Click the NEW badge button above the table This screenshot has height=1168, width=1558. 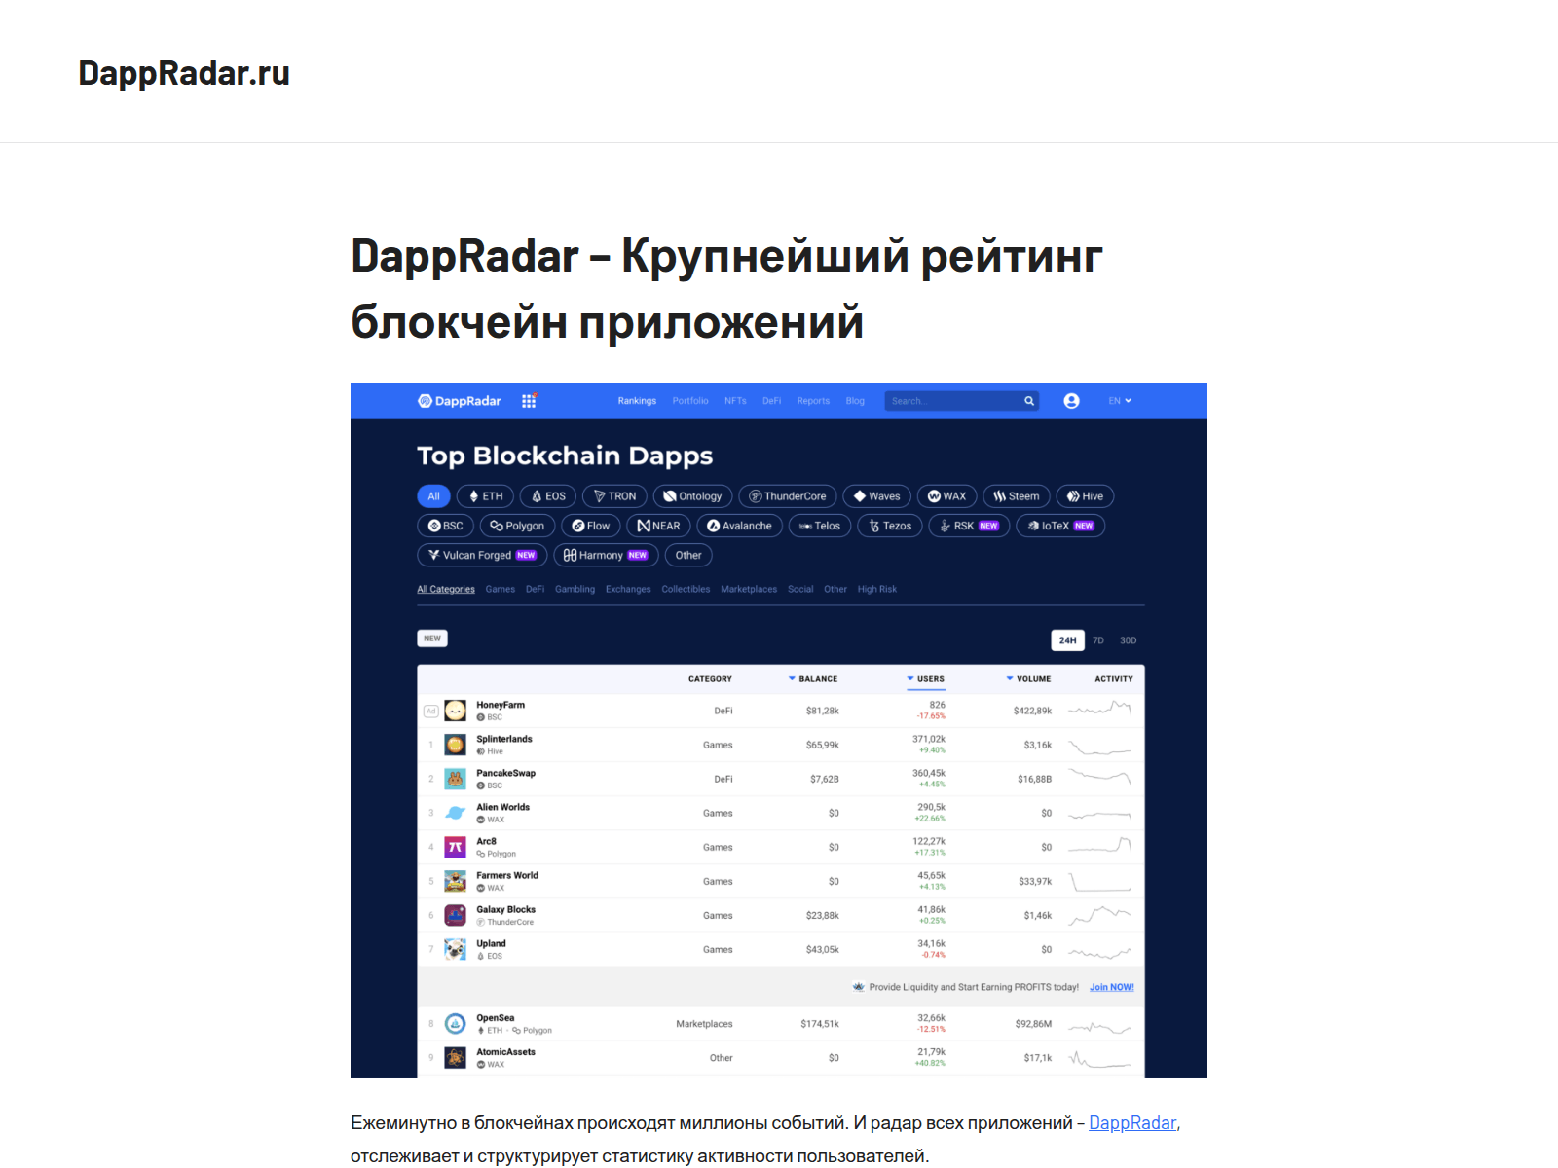pyautogui.click(x=432, y=639)
